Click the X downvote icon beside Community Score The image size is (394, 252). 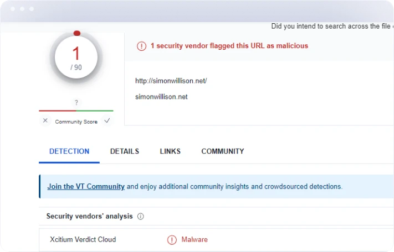(45, 120)
